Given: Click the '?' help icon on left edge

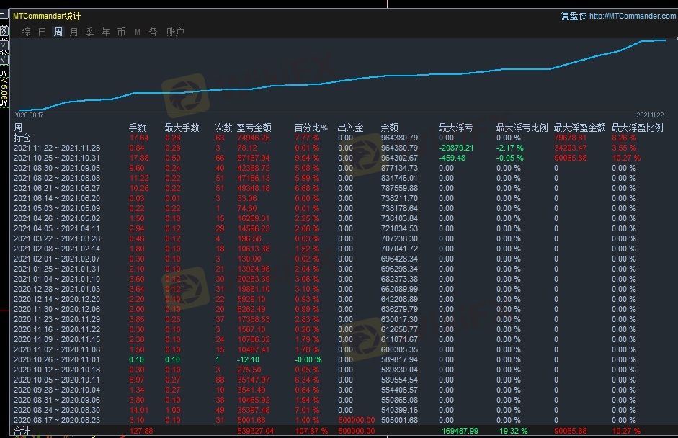Looking at the screenshot, I should tap(4, 45).
